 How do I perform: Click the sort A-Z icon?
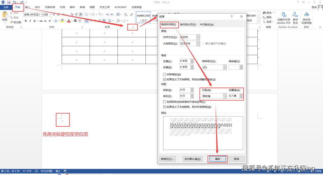(x=126, y=14)
